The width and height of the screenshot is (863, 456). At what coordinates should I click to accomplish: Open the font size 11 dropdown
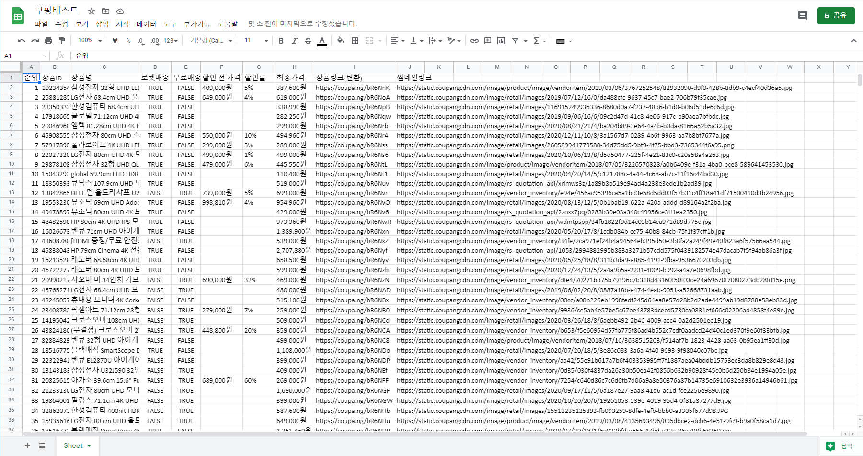[x=256, y=41]
